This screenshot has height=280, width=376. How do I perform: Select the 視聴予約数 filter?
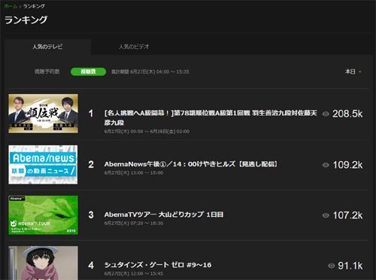point(47,72)
